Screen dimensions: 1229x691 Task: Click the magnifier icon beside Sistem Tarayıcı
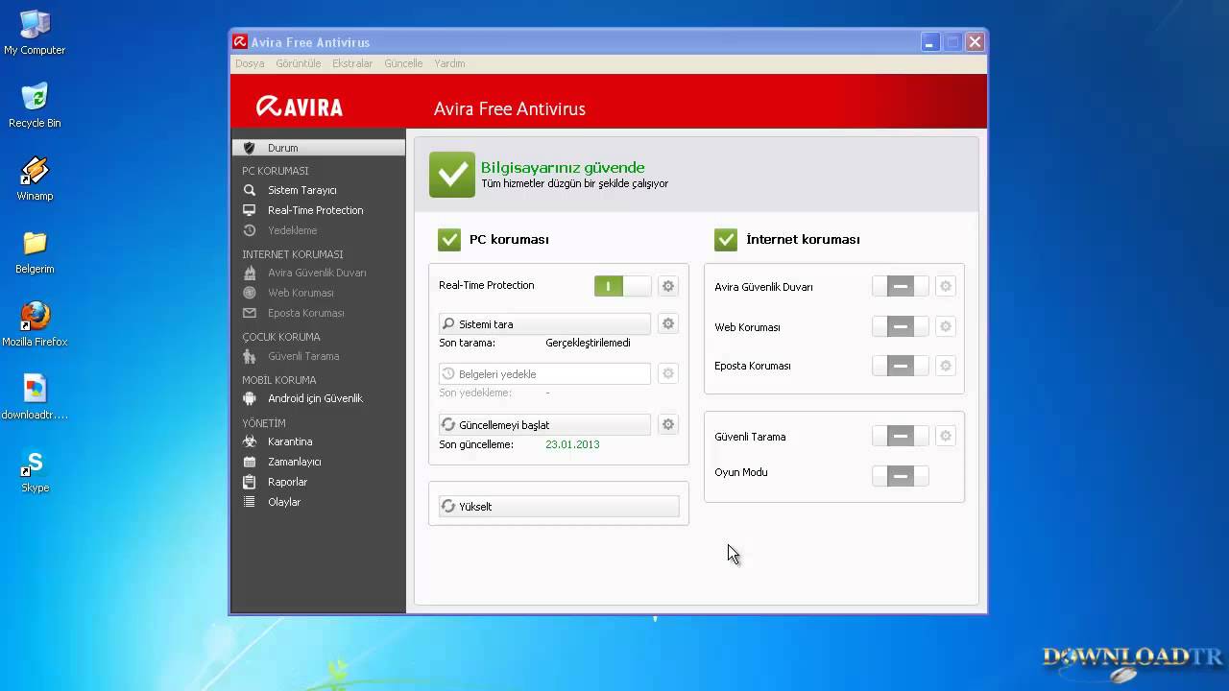pos(250,190)
